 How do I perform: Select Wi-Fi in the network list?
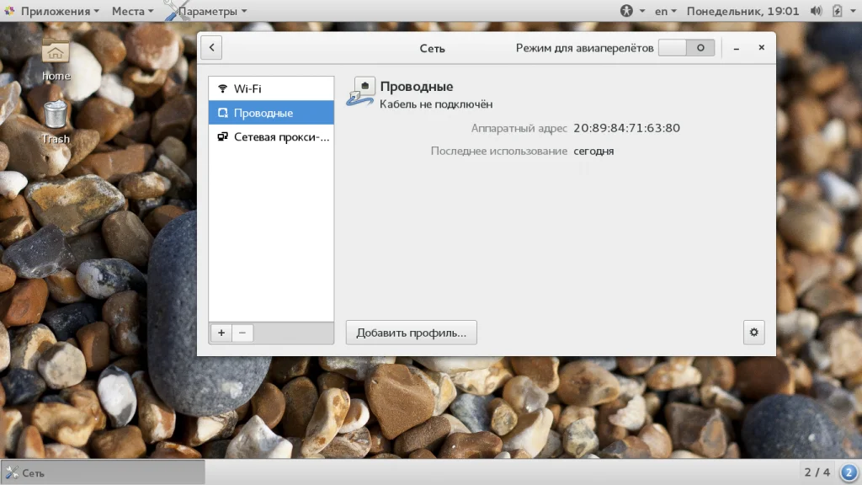[271, 88]
